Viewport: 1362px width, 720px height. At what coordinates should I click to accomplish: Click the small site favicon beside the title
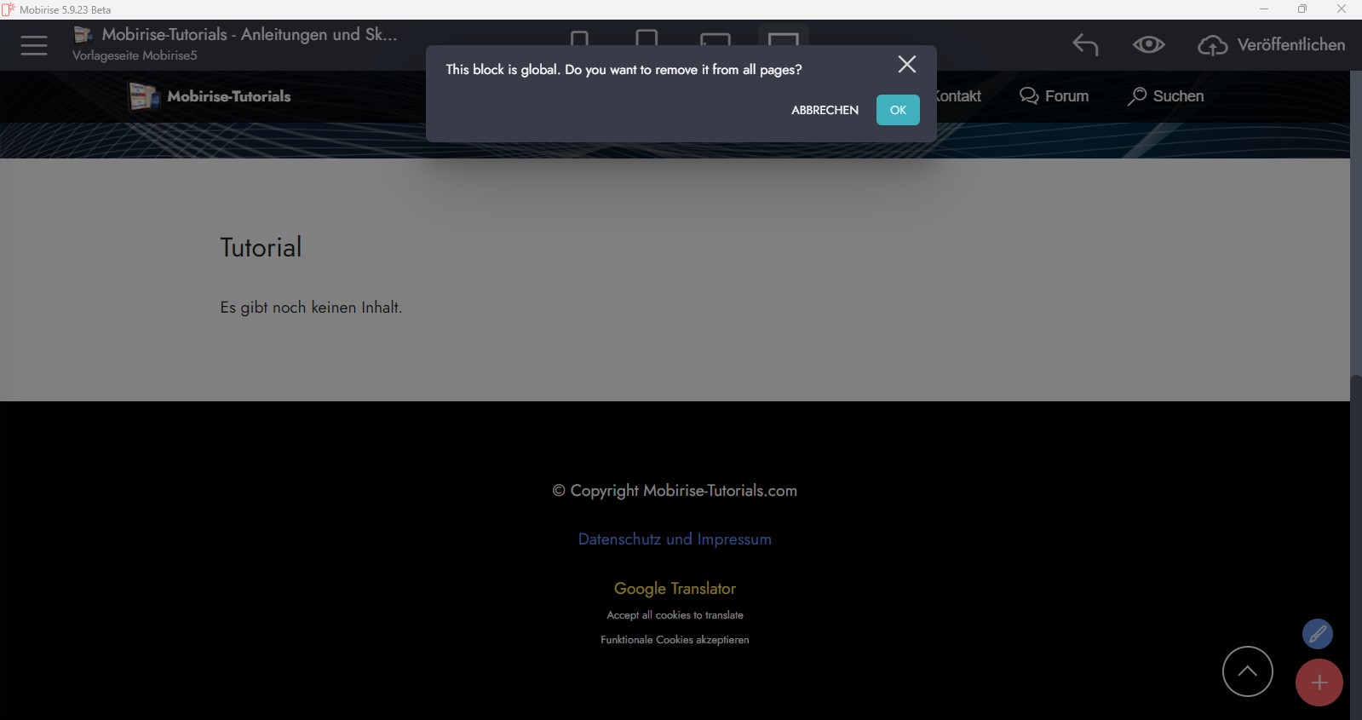coord(83,34)
